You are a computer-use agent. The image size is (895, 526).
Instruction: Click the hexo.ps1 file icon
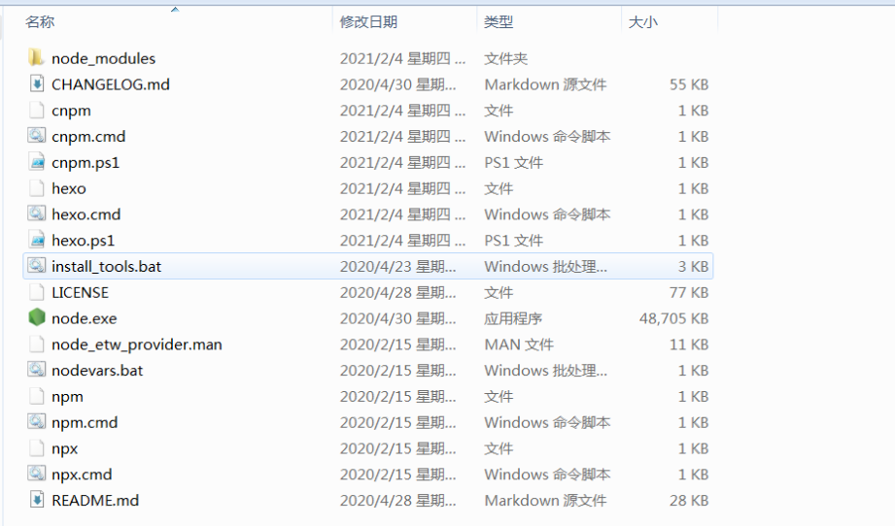point(37,240)
